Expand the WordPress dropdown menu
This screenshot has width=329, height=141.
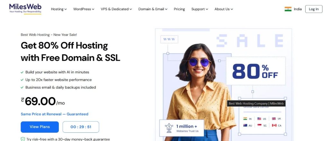pyautogui.click(x=84, y=9)
